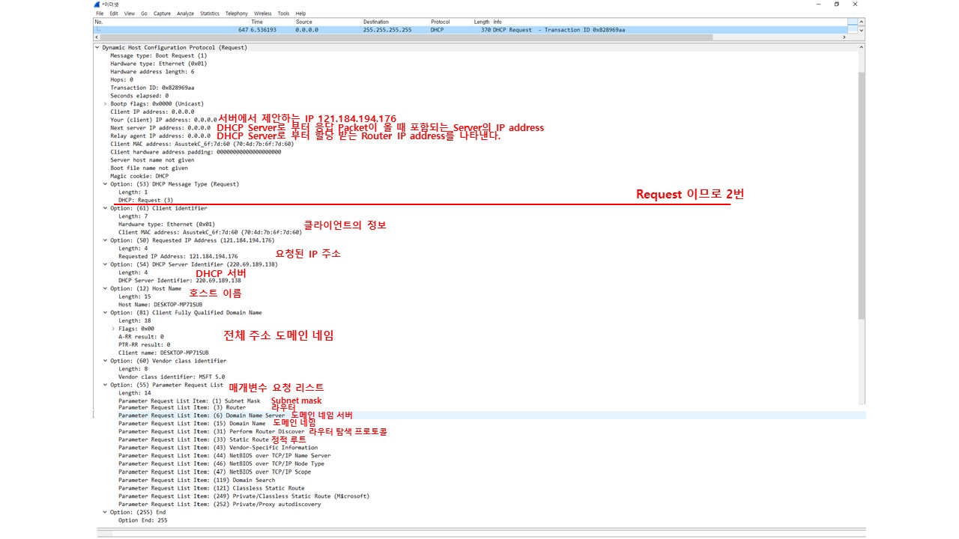Minimize the Wireshark window

click(x=818, y=4)
